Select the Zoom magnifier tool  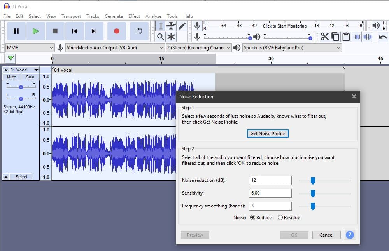coord(161,37)
